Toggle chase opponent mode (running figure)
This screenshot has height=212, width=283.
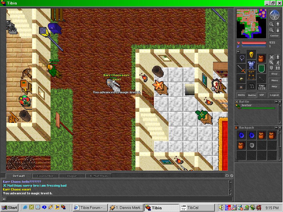pos(277,63)
